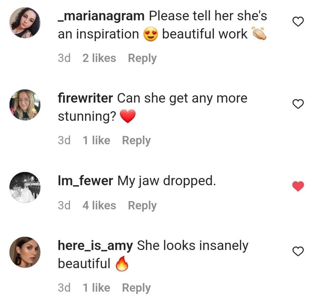Open the here_is_amy username link
This screenshot has width=315, height=304.
coord(95,246)
